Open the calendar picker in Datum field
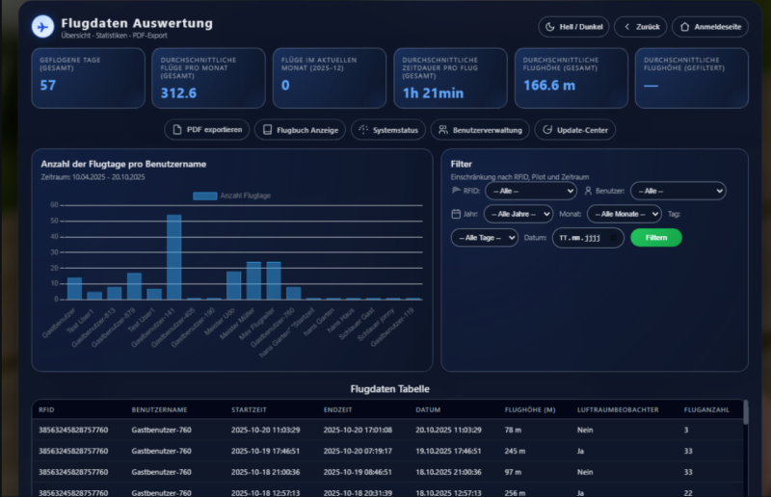 (615, 238)
